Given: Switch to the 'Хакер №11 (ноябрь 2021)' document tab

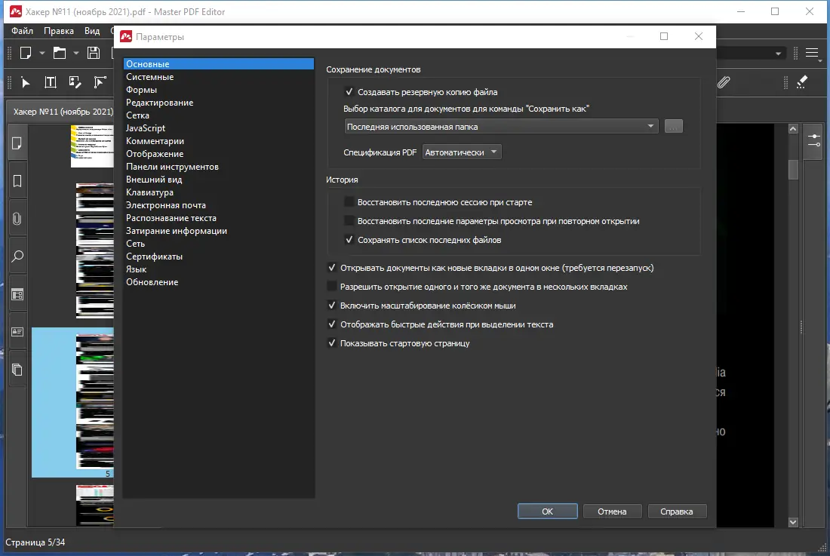Looking at the screenshot, I should (63, 112).
